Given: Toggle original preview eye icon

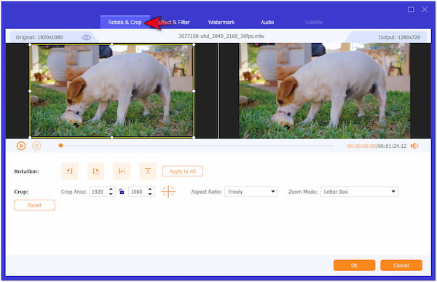Looking at the screenshot, I should (x=86, y=37).
